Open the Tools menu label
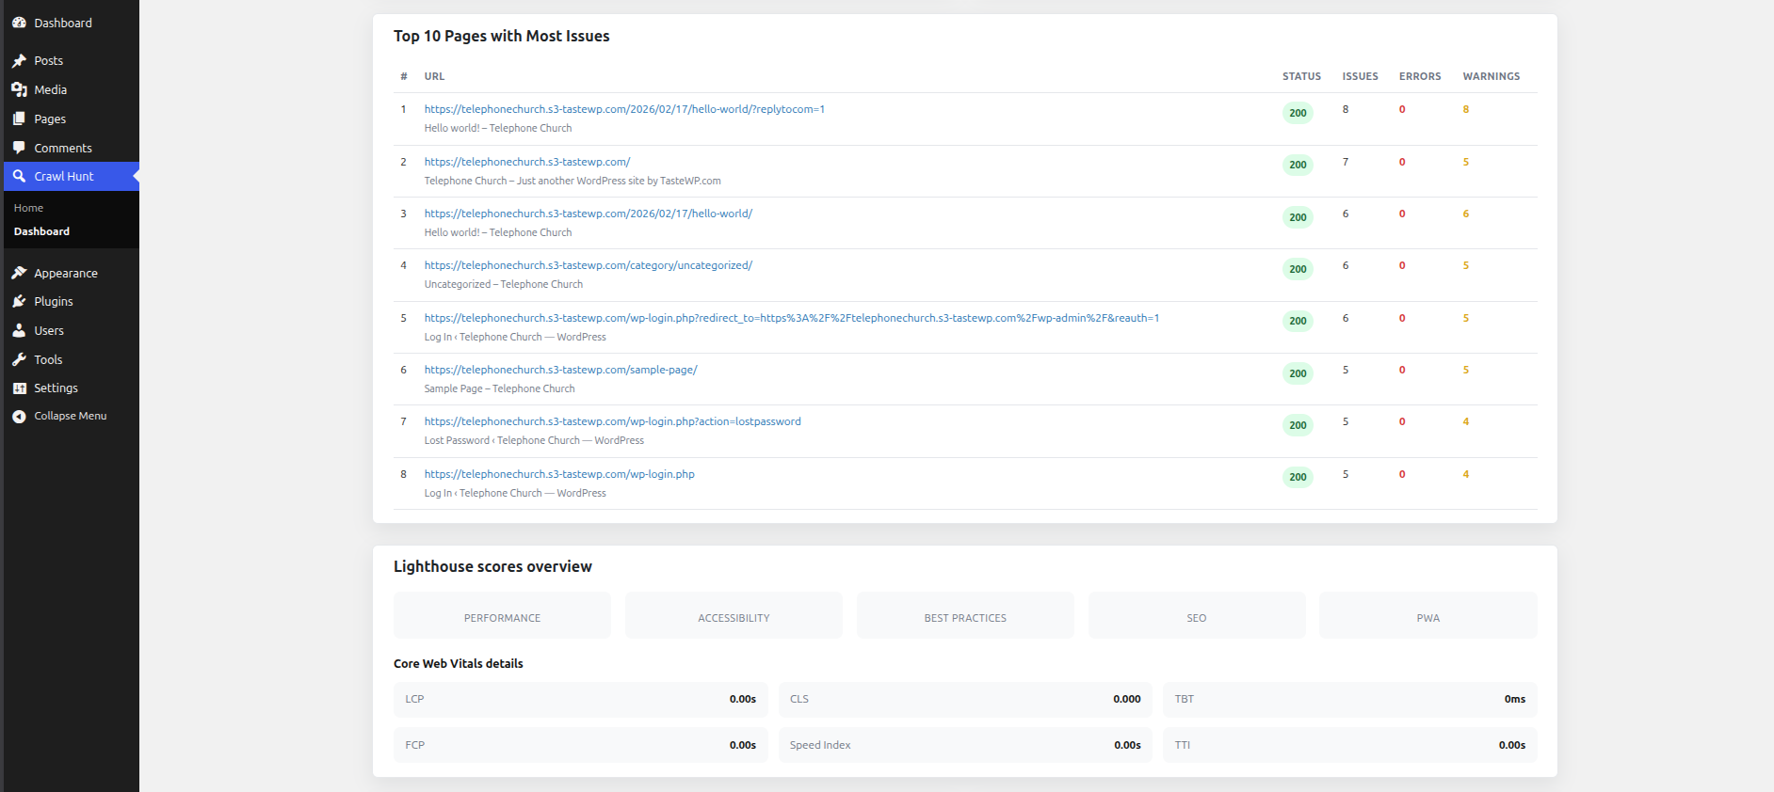This screenshot has height=792, width=1774. click(x=48, y=359)
